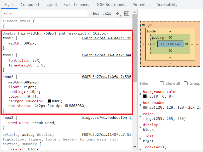Open the Layout tab
203x152 pixels.
[51, 5]
